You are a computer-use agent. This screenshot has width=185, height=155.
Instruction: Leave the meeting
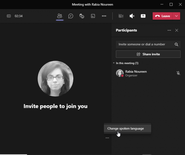click(163, 16)
